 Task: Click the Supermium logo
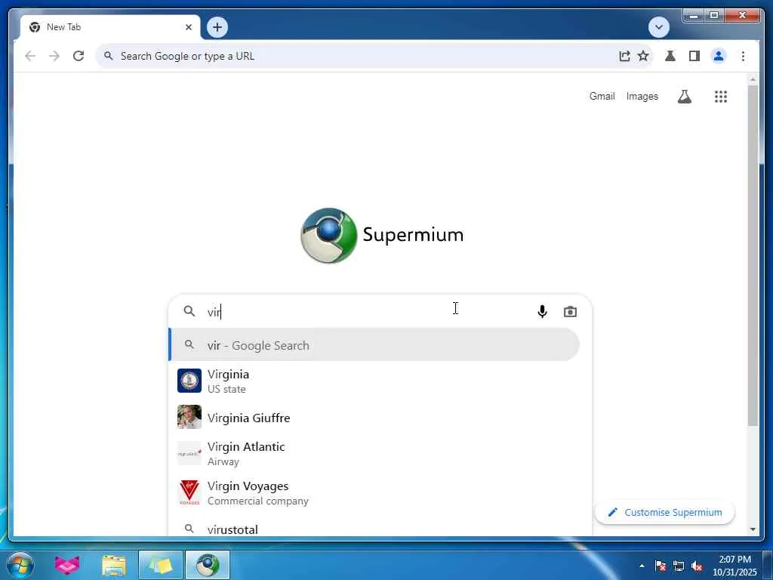382,236
